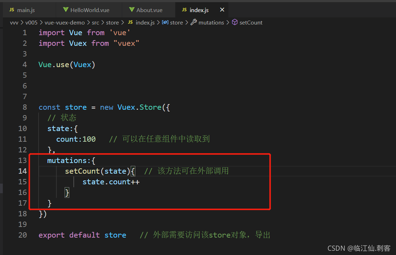Click Vue.use(Vuex) on line 4

click(67, 65)
